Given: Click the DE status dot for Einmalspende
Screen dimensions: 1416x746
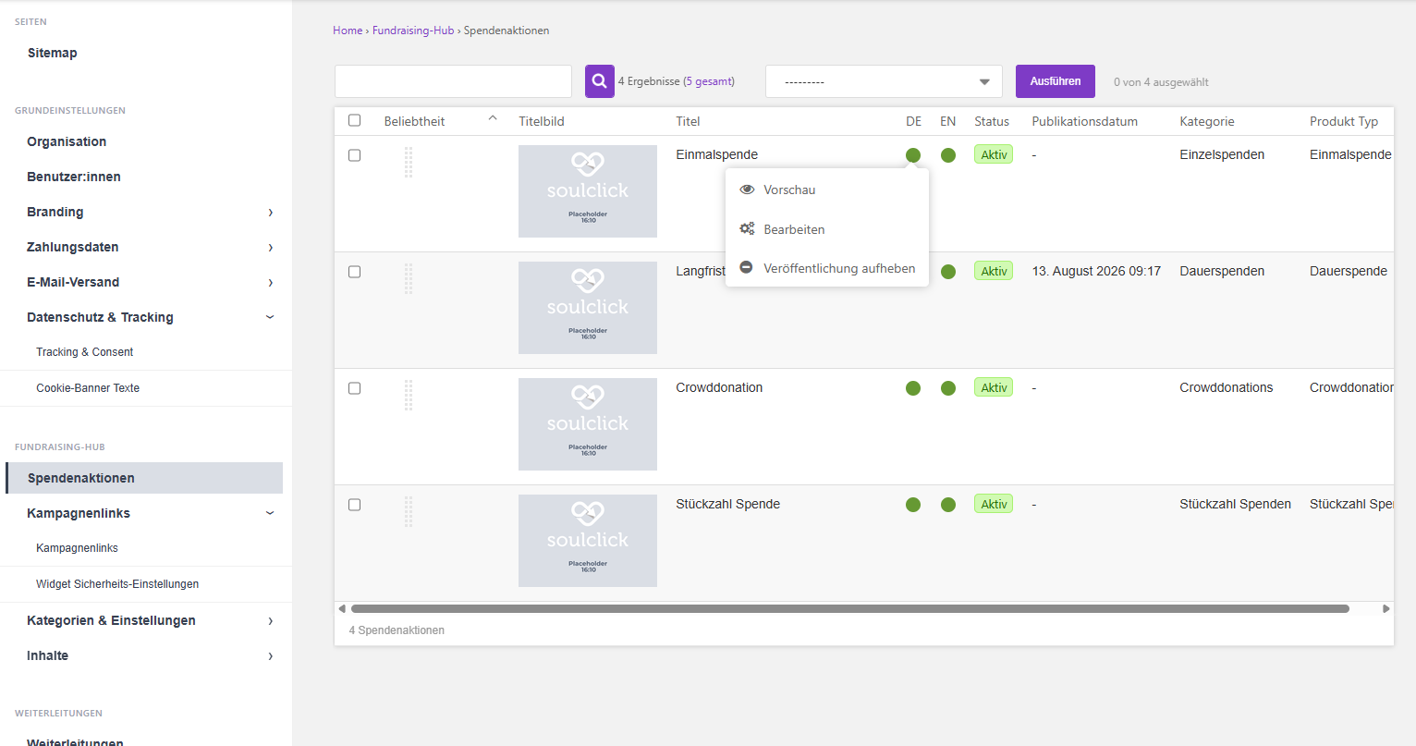Looking at the screenshot, I should coord(913,155).
